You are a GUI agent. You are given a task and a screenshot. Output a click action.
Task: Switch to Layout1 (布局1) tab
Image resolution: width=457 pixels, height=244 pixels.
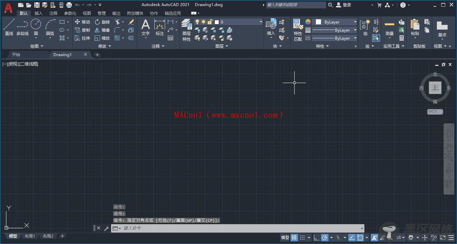click(30, 236)
